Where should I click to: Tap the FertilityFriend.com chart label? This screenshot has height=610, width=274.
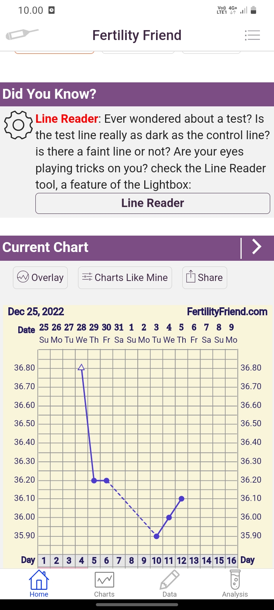227,312
